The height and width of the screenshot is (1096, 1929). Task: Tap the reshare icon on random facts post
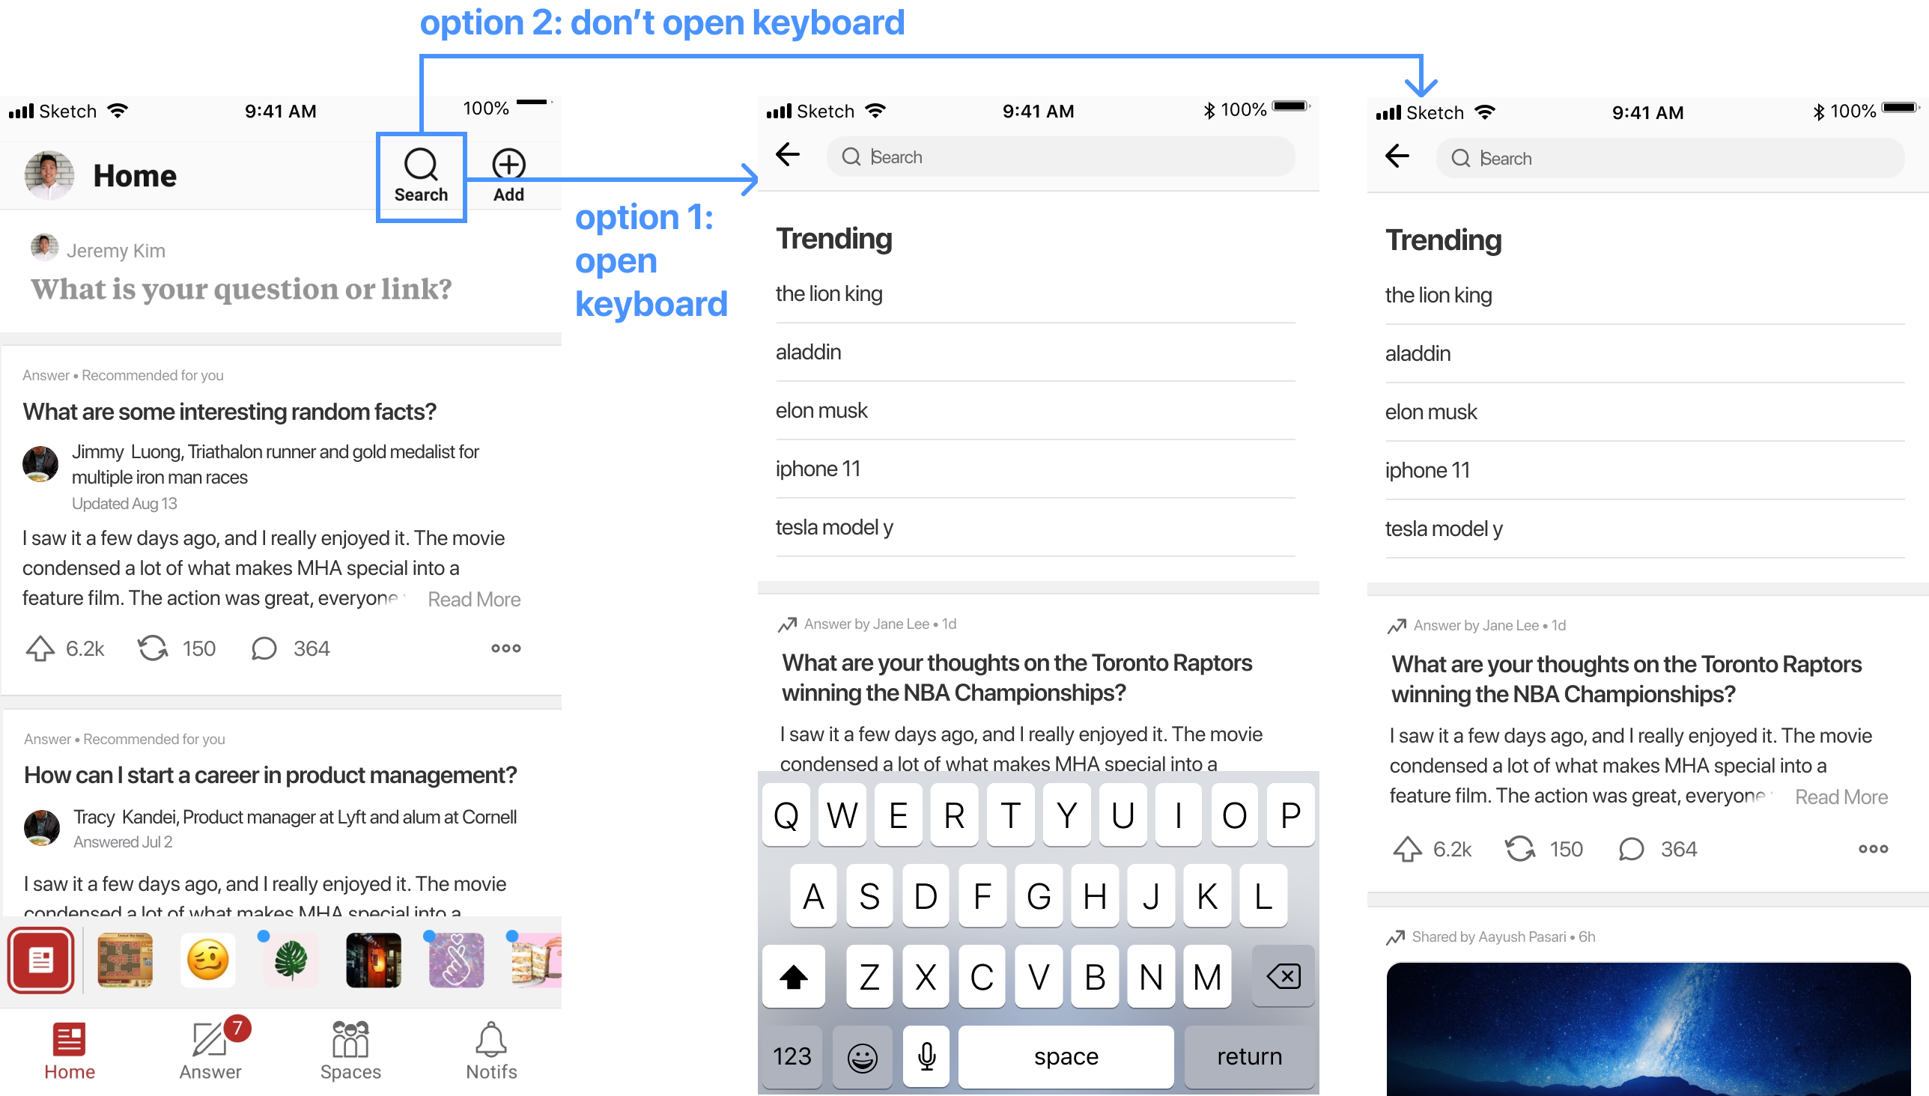point(155,648)
